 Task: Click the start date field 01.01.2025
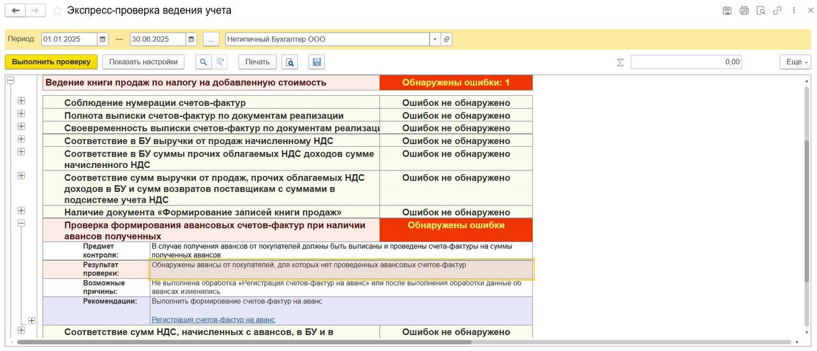click(x=70, y=39)
